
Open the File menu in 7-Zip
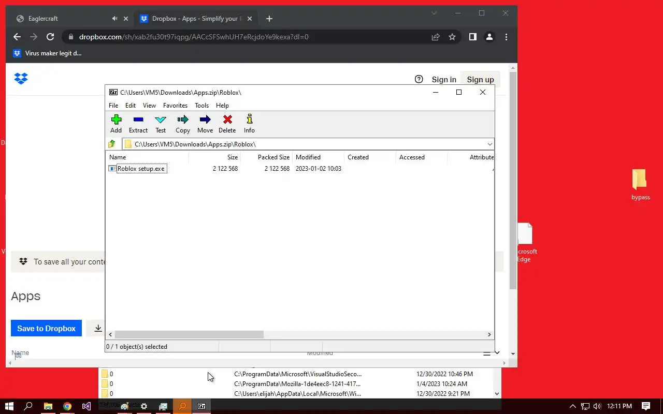pos(113,106)
